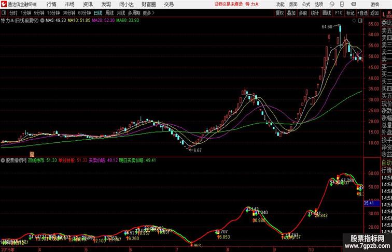Click the mobile phone icon
392x252 pixels.
(342, 4)
